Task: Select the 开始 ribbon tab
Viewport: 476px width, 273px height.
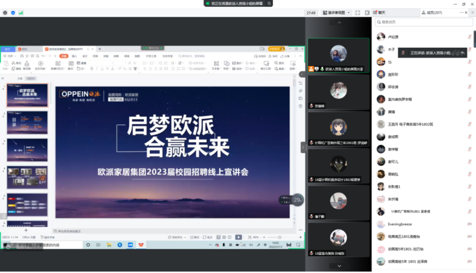Action: pyautogui.click(x=64, y=56)
